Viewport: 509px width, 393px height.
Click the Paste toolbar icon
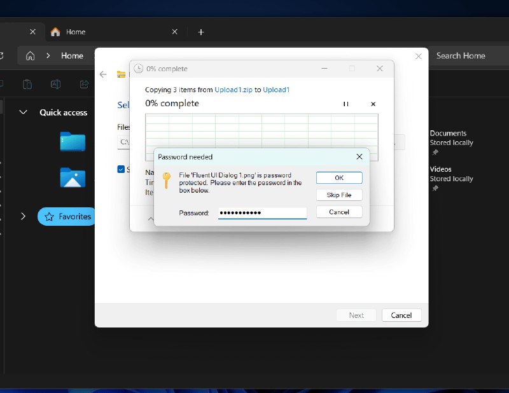tap(27, 85)
